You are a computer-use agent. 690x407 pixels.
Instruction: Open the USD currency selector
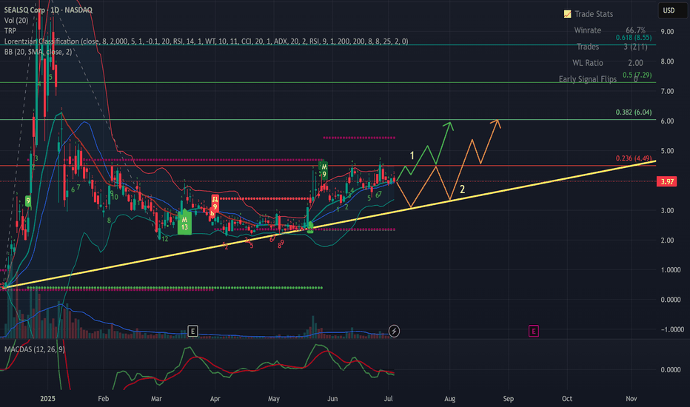click(x=672, y=10)
